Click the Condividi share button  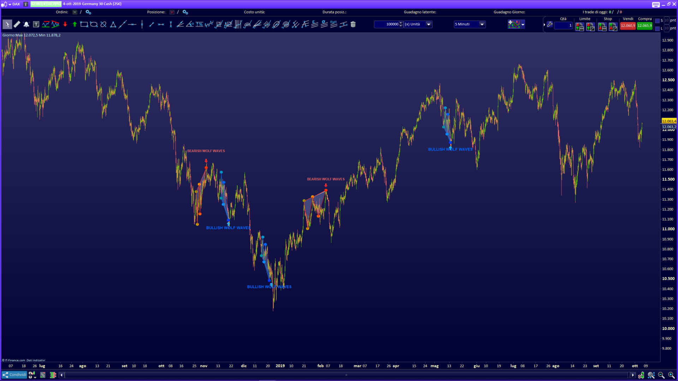pos(14,375)
